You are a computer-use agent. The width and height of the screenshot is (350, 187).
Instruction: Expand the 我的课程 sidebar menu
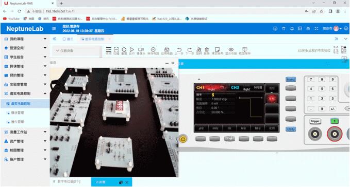(x=25, y=39)
